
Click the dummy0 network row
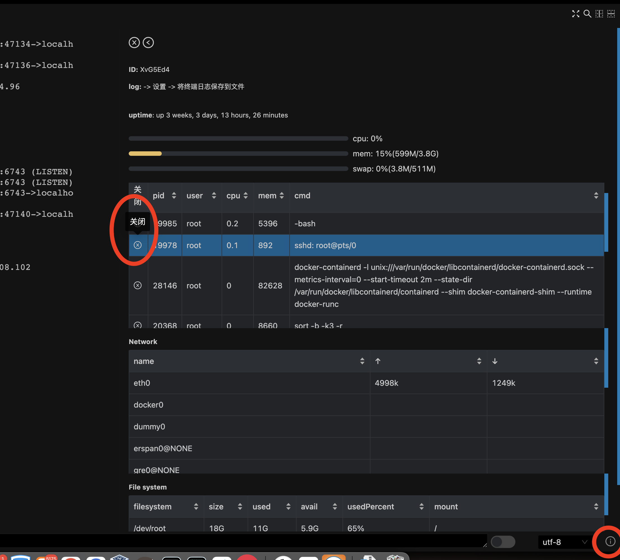click(366, 427)
